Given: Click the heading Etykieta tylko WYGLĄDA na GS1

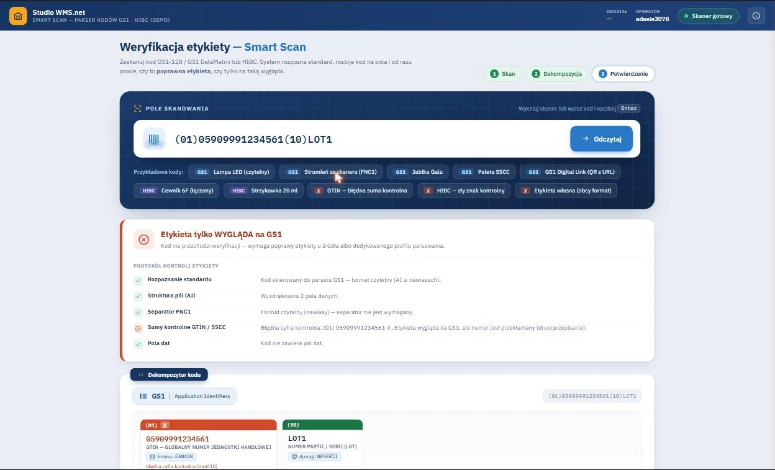Looking at the screenshot, I should (x=221, y=235).
